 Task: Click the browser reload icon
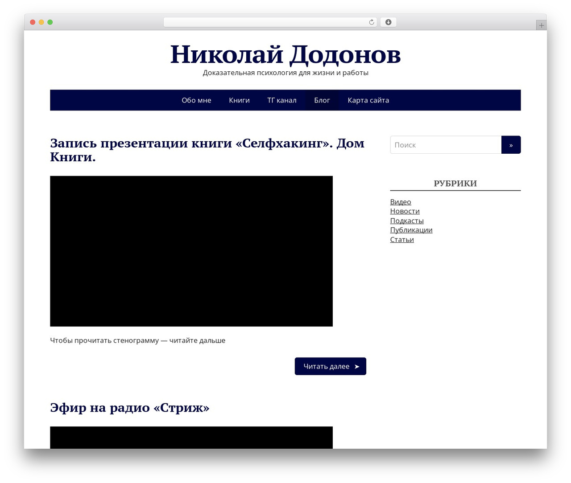(371, 22)
